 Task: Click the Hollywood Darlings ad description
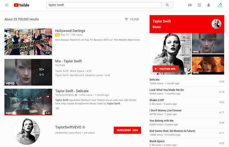pos(98,40)
